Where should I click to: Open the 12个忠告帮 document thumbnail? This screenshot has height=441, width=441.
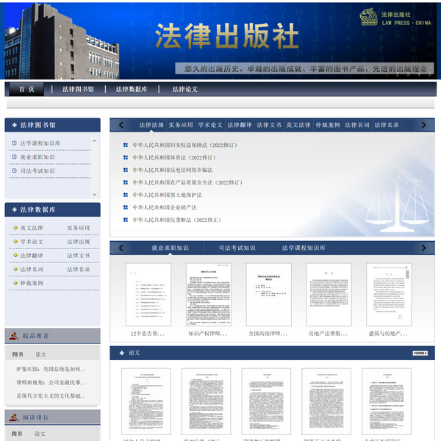(x=148, y=295)
